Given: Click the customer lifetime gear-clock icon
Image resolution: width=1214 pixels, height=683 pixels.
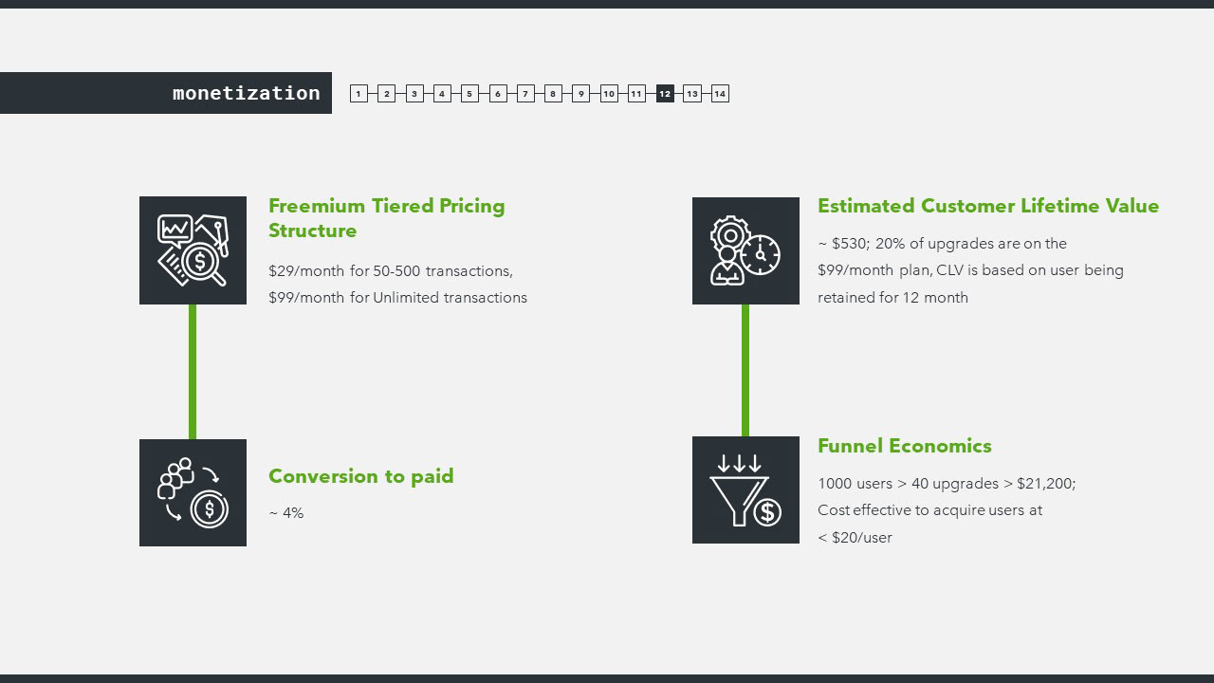Looking at the screenshot, I should tap(745, 250).
